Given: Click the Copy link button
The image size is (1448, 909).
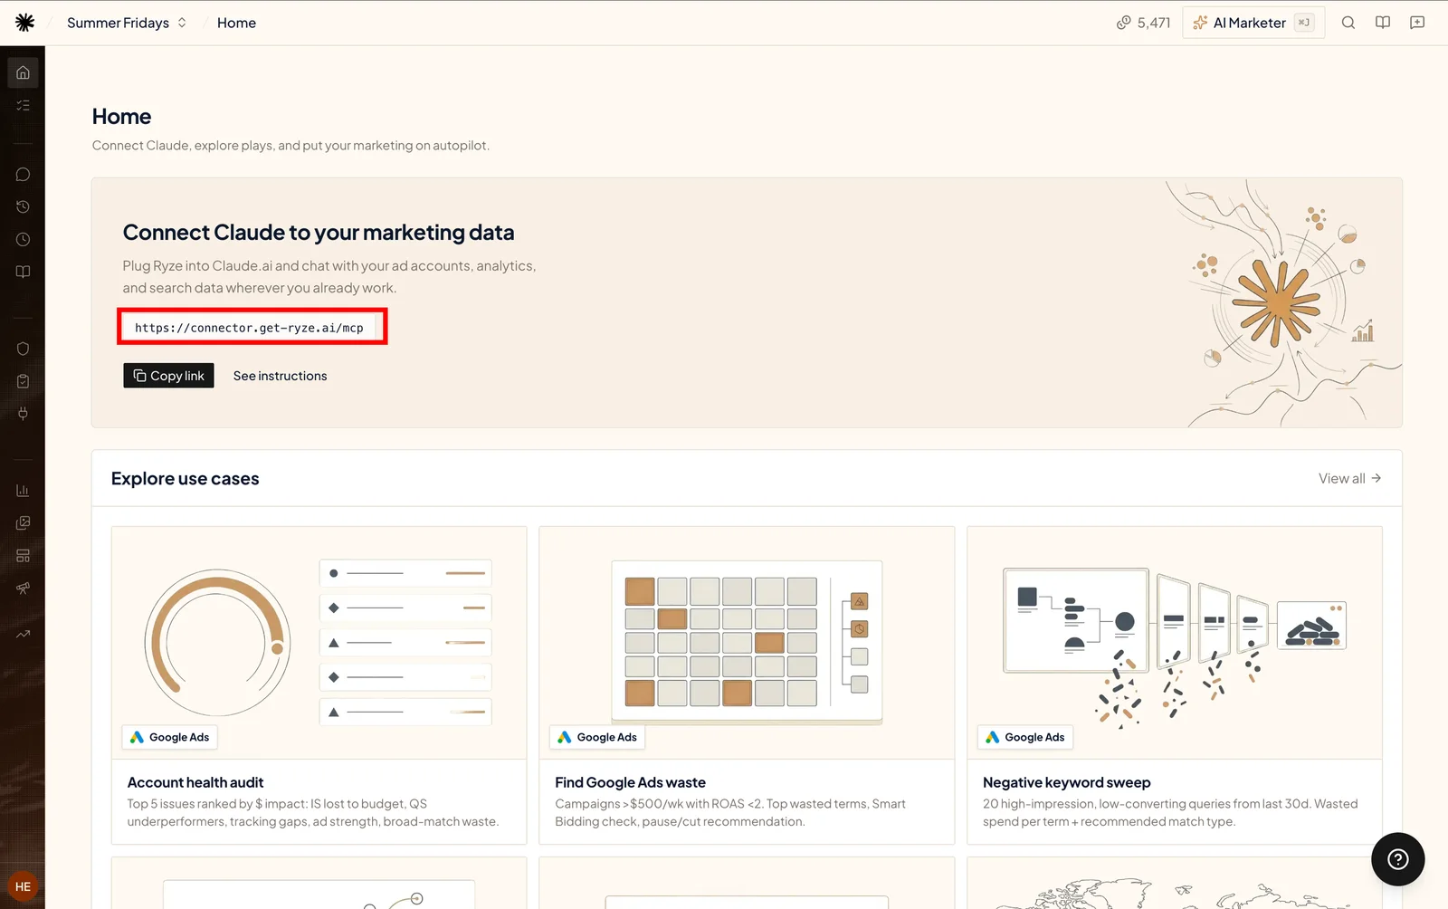Looking at the screenshot, I should coord(168,376).
